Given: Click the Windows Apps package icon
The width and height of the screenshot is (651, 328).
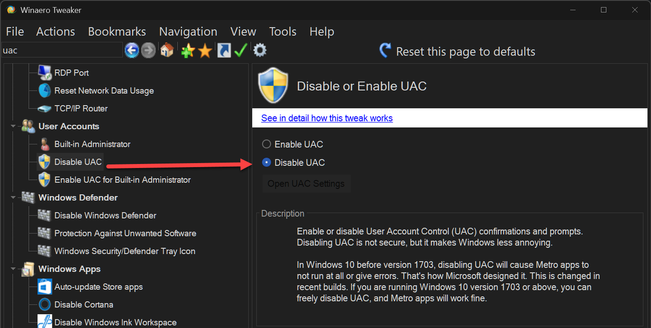Looking at the screenshot, I should coord(28,269).
